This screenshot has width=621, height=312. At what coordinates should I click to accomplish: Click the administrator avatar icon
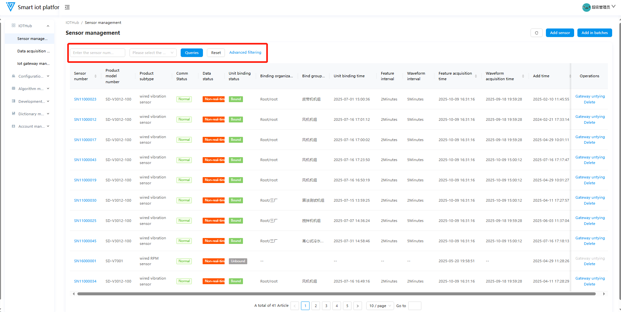(586, 7)
